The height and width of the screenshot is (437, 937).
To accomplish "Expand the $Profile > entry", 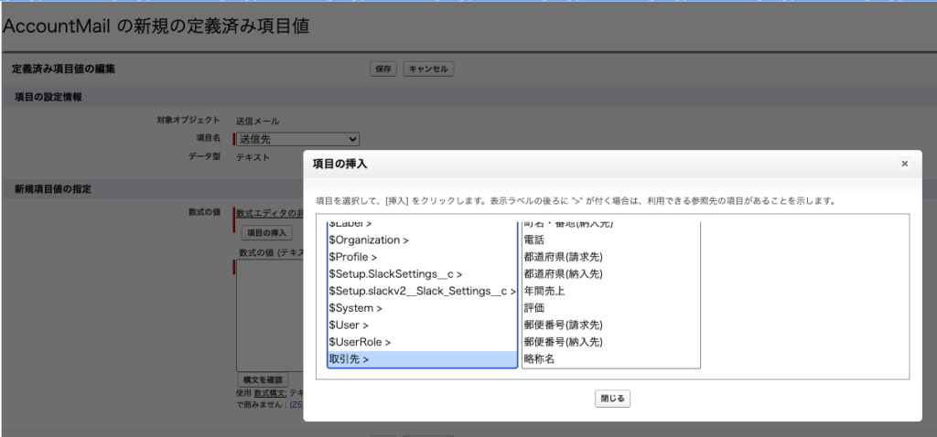I will [x=422, y=257].
